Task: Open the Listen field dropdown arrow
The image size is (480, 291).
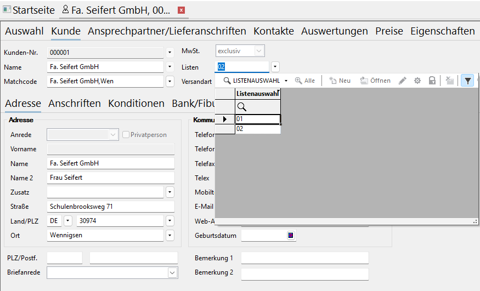Action: [x=275, y=67]
